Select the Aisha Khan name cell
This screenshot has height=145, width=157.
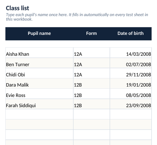39,53
